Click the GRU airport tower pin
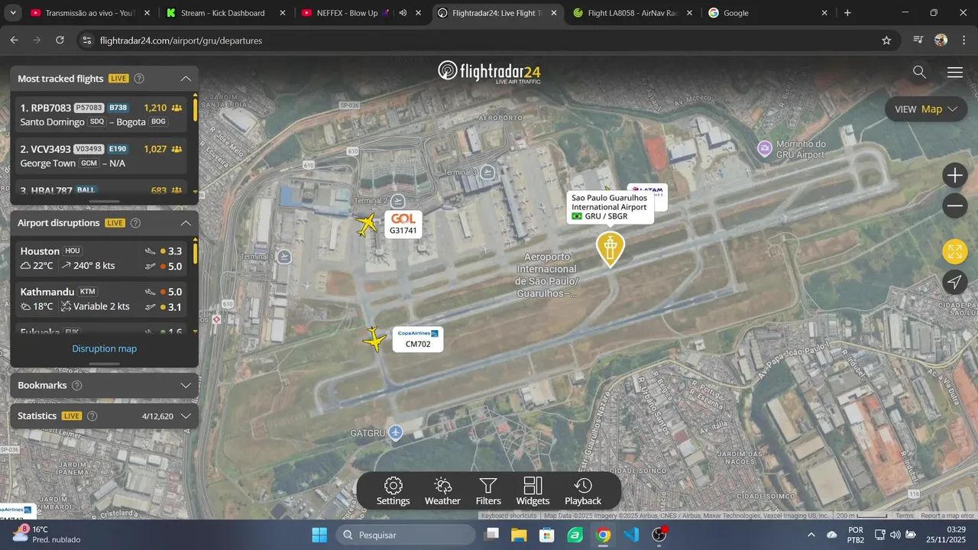The width and height of the screenshot is (978, 550). click(x=610, y=249)
